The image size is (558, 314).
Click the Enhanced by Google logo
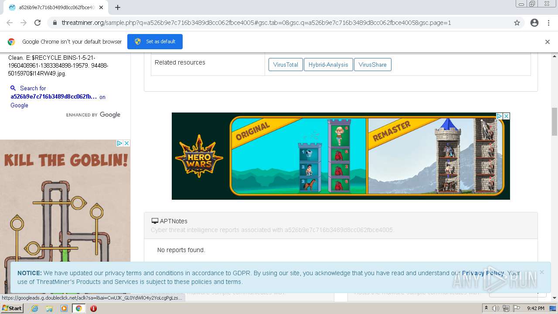click(93, 115)
